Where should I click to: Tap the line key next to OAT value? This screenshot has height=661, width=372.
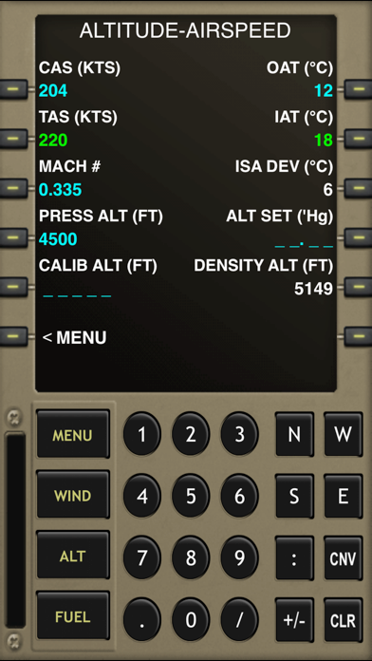pyautogui.click(x=358, y=89)
